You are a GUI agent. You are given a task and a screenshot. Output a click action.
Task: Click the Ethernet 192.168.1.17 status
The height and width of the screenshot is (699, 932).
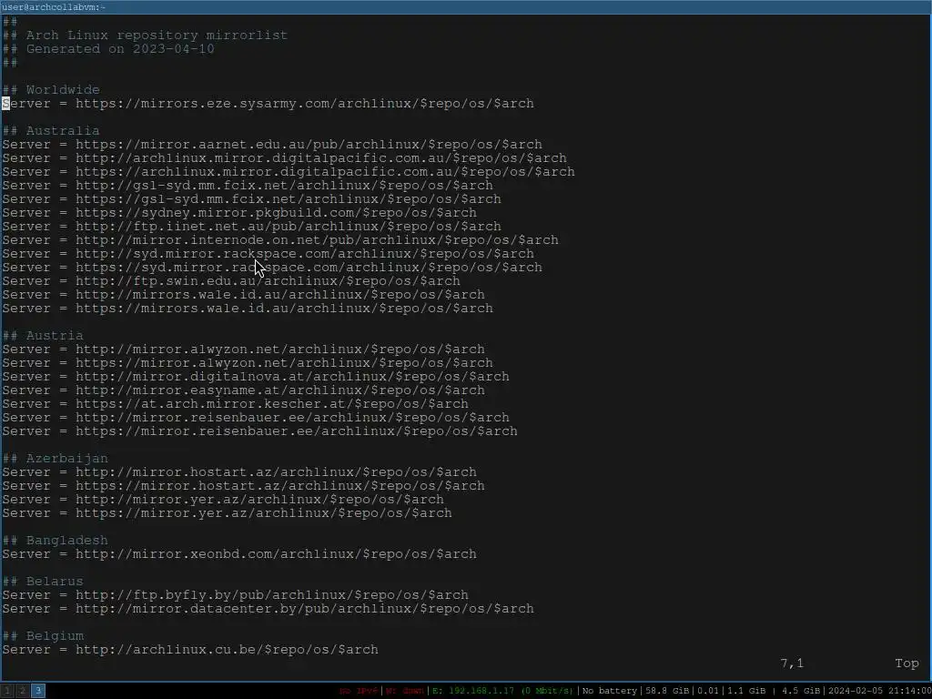502,691
